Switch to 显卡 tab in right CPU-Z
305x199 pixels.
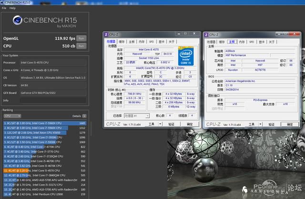[262, 42]
